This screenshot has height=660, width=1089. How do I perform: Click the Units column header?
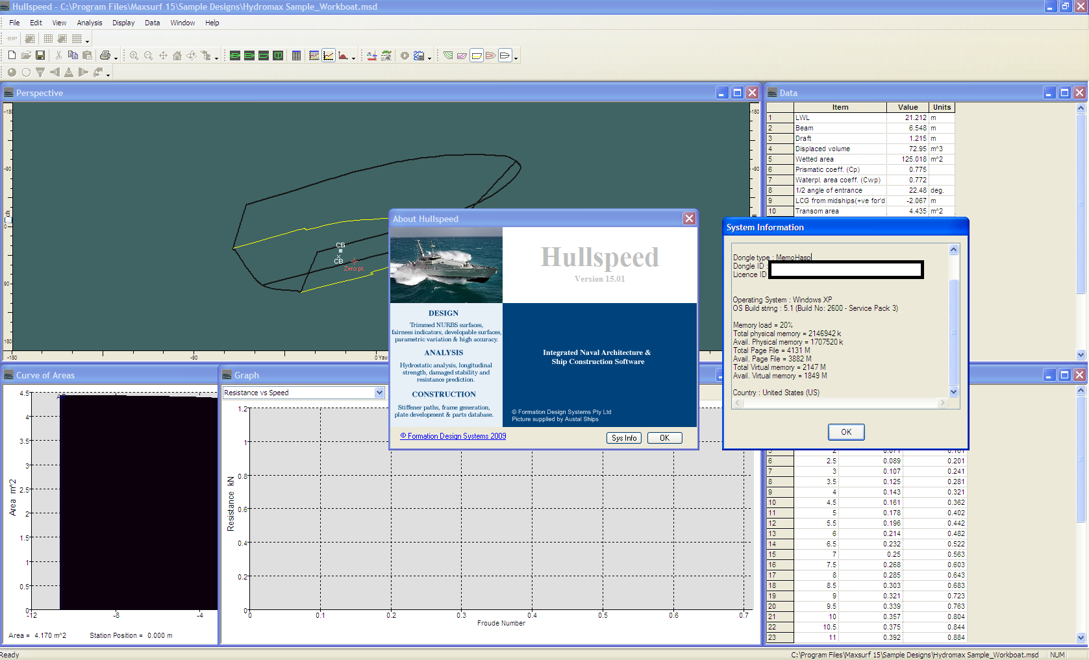coord(942,108)
